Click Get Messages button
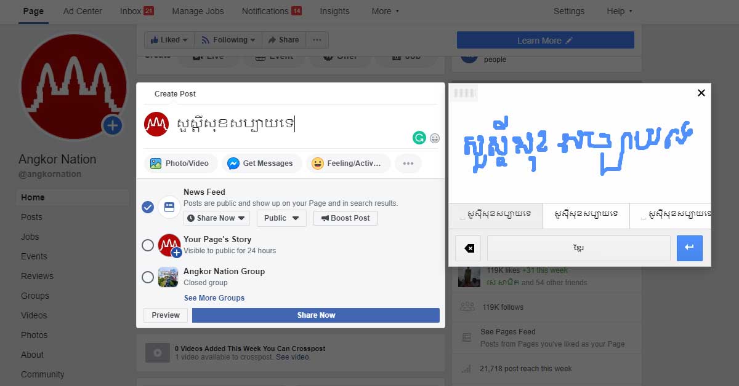The image size is (739, 386). 262,163
